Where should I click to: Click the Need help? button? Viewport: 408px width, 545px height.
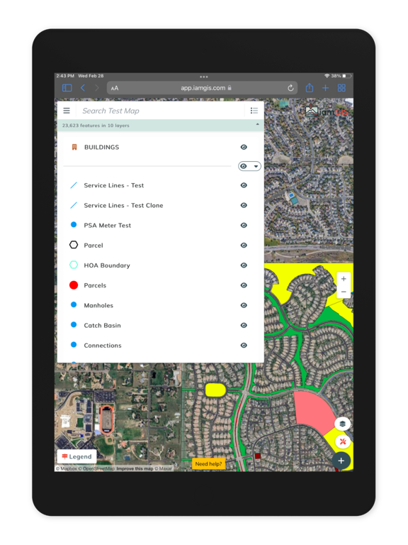coord(208,463)
